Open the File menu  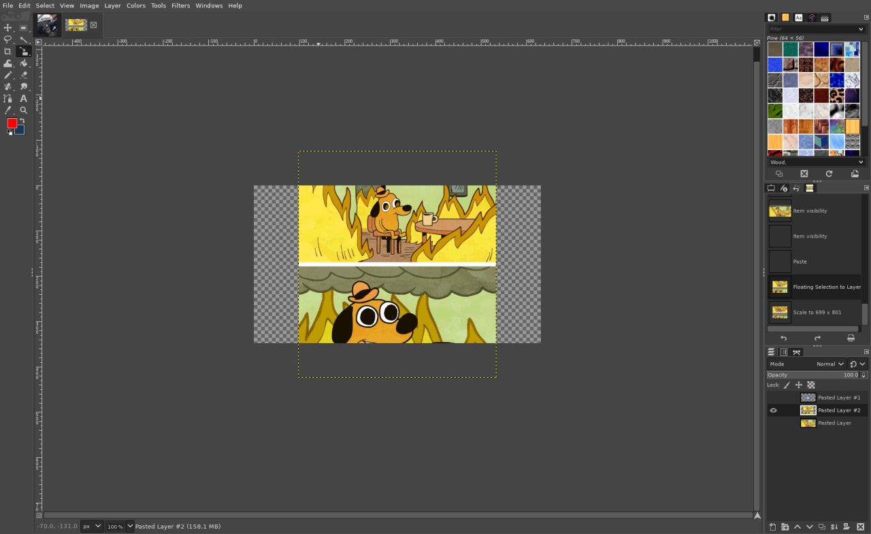(x=7, y=5)
